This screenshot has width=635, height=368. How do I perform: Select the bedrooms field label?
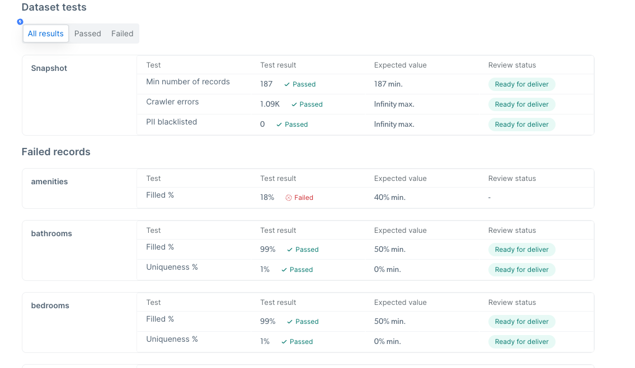pyautogui.click(x=50, y=305)
